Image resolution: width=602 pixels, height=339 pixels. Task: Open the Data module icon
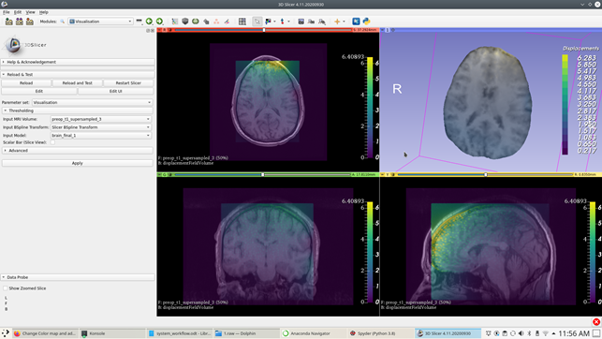tap(175, 22)
